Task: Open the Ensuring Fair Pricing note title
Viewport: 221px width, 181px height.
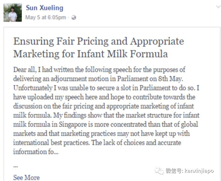Action: 99,47
